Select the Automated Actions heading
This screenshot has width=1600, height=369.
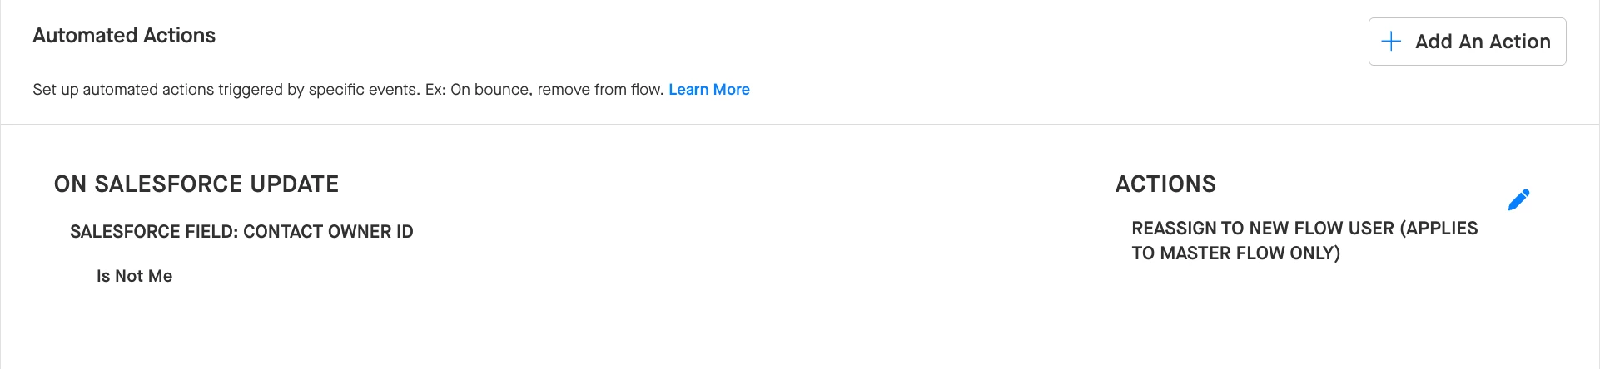click(124, 36)
